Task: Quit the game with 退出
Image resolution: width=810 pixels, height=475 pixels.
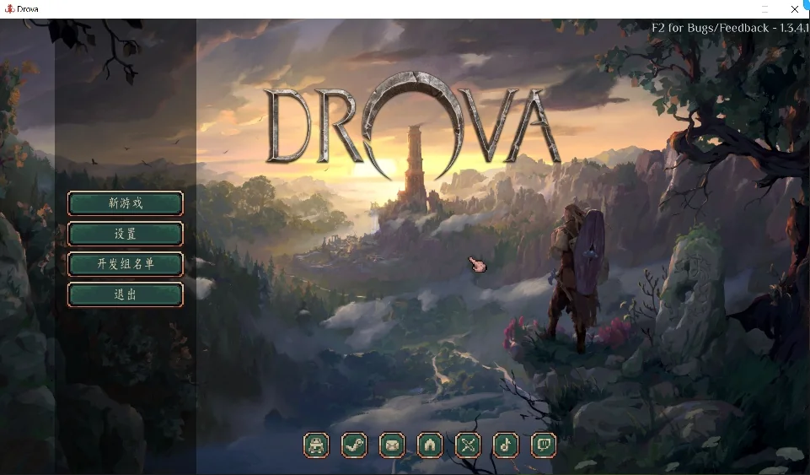Action: click(x=126, y=294)
